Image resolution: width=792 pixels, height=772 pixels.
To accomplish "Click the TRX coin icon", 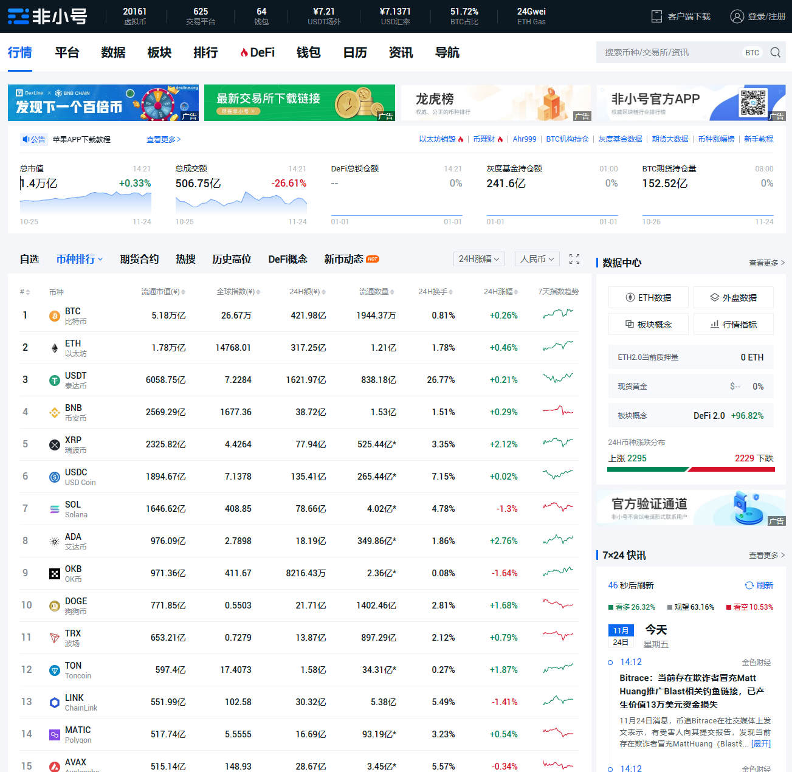I will pos(55,638).
